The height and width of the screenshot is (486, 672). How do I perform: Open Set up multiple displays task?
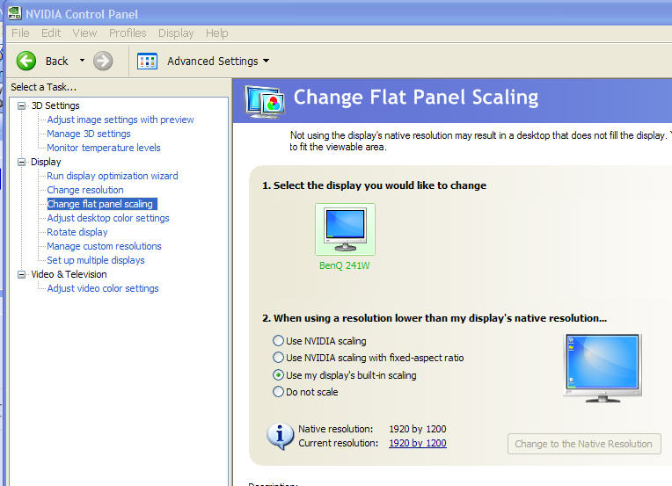[96, 260]
